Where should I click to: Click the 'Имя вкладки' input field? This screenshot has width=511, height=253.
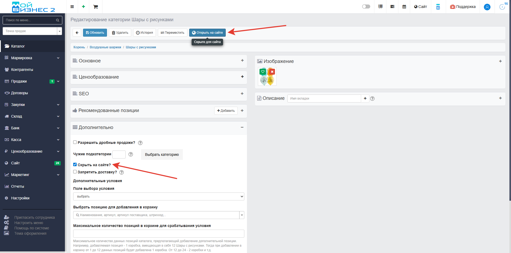pos(324,98)
